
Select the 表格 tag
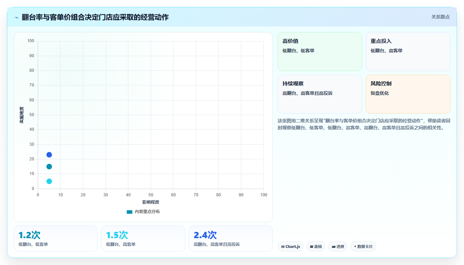(x=316, y=247)
